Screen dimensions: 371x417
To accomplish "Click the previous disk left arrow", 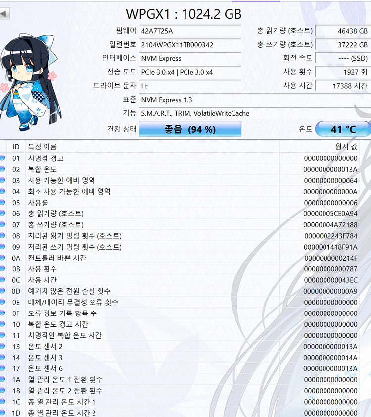I will pyautogui.click(x=4, y=14).
